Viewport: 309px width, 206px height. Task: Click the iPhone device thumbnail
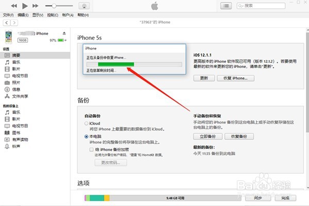(x=8, y=37)
